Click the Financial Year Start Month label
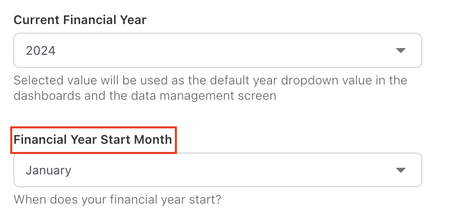Screen dimensions: 456x221 (x=93, y=139)
